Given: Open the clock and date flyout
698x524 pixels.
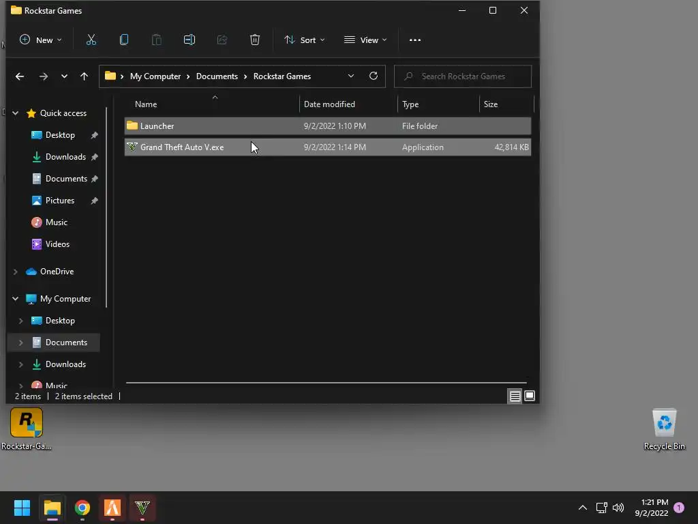Looking at the screenshot, I should click(652, 508).
